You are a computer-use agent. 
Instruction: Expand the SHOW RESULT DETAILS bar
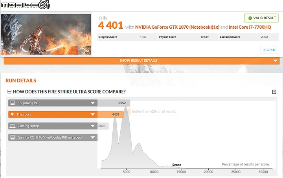[x=141, y=61]
